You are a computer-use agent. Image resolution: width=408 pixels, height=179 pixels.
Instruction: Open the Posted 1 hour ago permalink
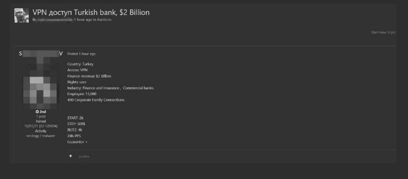pos(81,54)
